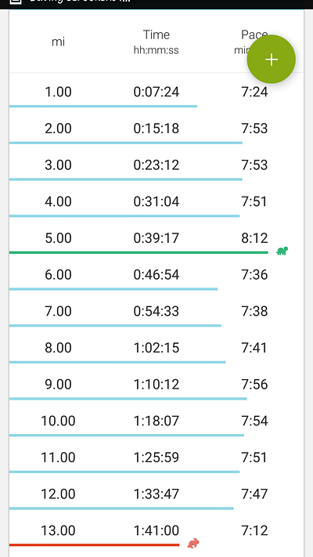
Task: Tap the red pace bar under mile 13
Action: [94, 545]
